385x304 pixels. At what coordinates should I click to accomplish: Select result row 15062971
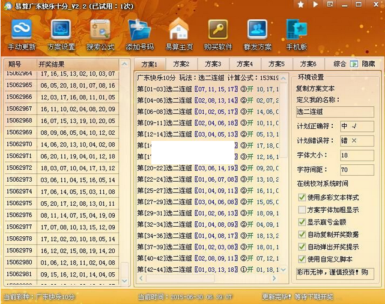click(61, 156)
